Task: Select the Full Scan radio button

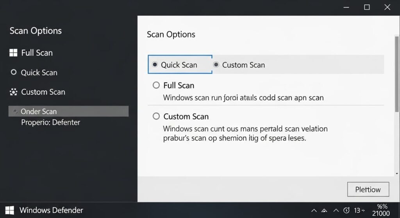Action: pos(156,85)
